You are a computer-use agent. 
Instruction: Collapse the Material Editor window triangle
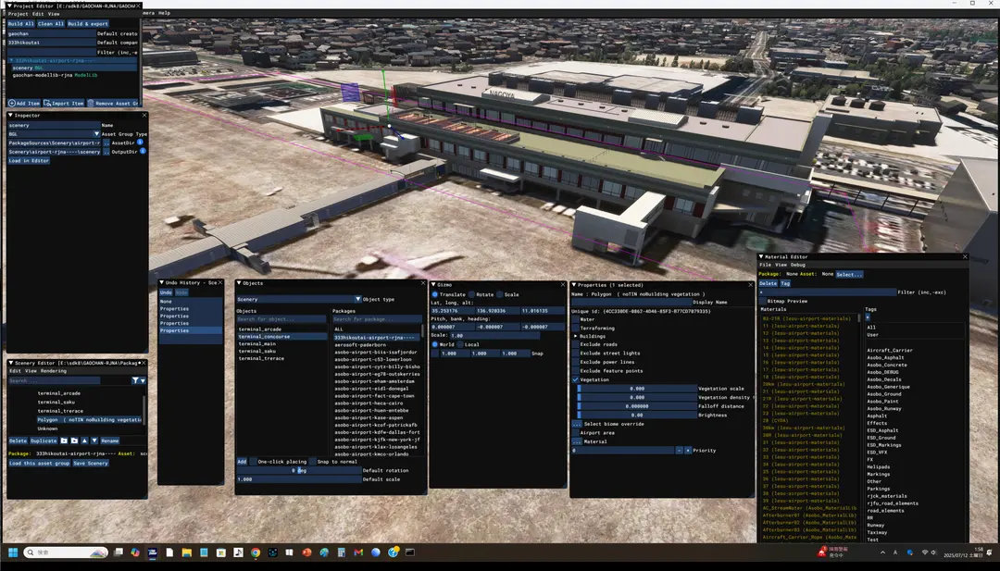[761, 257]
